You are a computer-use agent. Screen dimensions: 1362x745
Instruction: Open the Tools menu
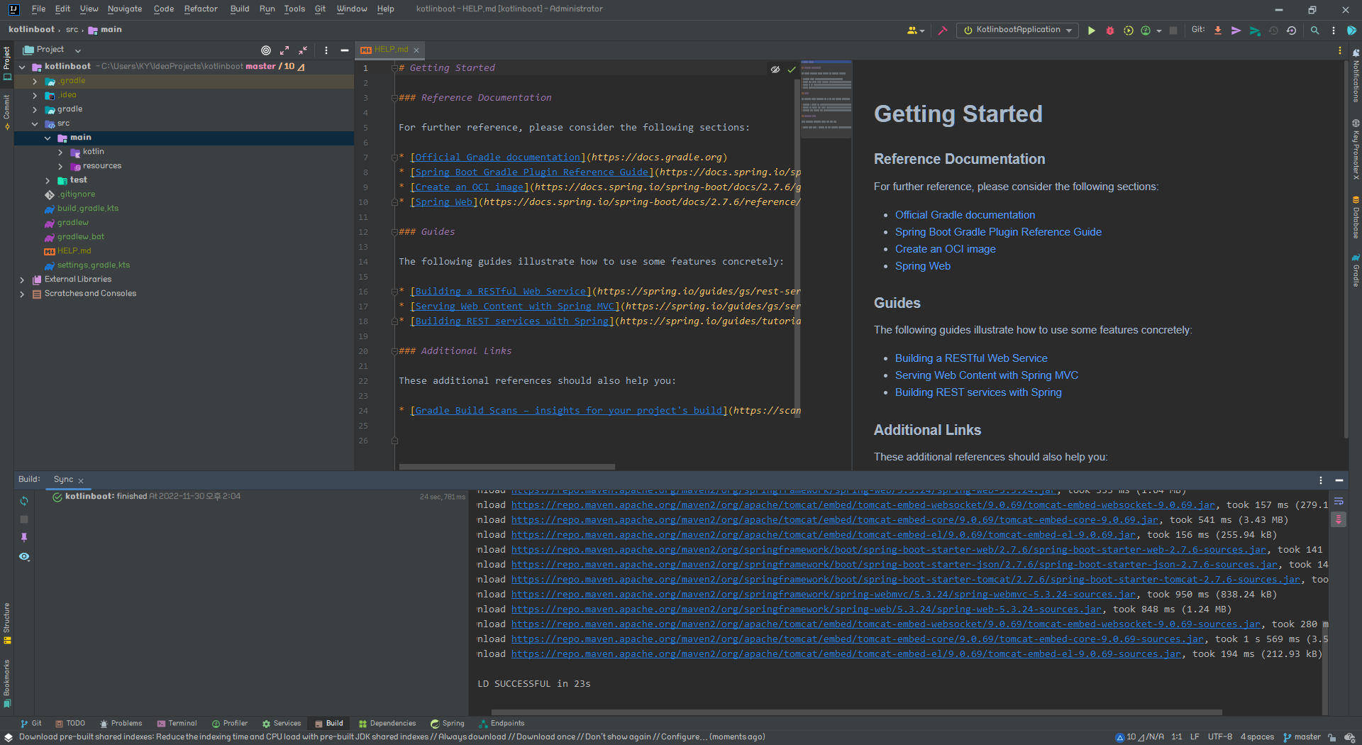tap(294, 9)
